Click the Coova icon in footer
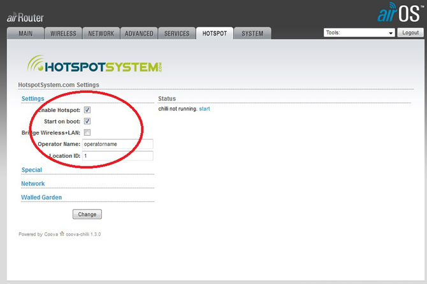This screenshot has height=284, width=427. coord(62,234)
